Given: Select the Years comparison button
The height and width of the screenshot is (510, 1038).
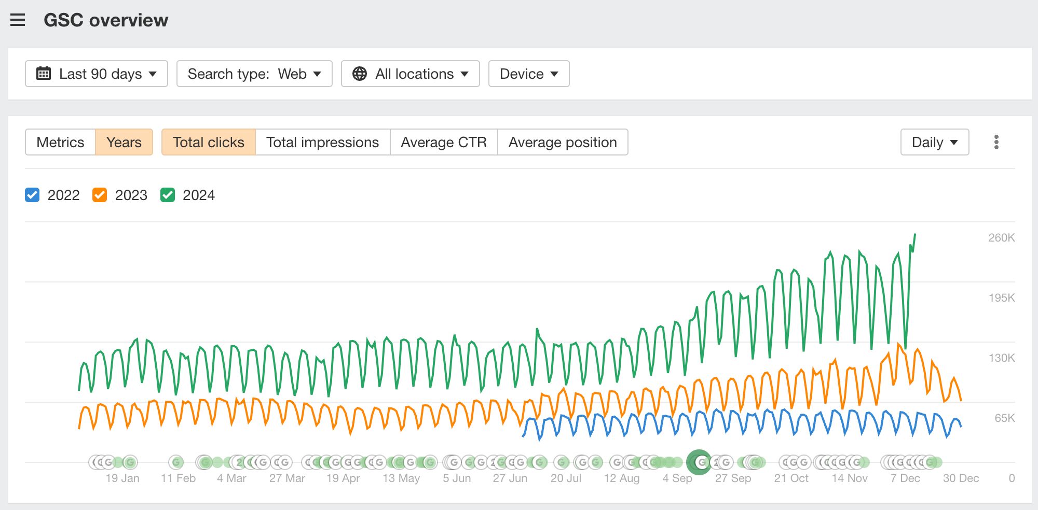Looking at the screenshot, I should [x=124, y=142].
